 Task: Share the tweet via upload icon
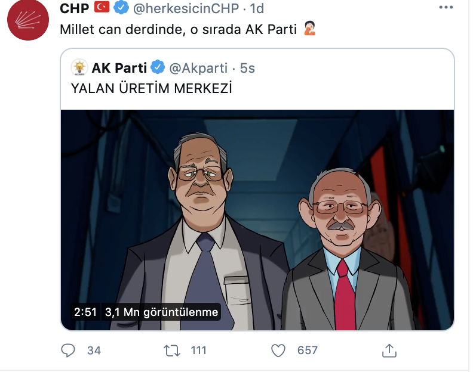tap(389, 351)
